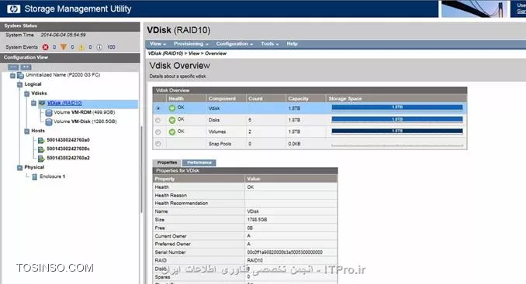
Task: Click the orange error events icon
Action: [x=64, y=47]
